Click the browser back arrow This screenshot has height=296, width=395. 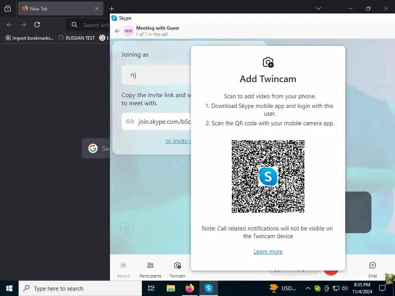click(x=9, y=25)
